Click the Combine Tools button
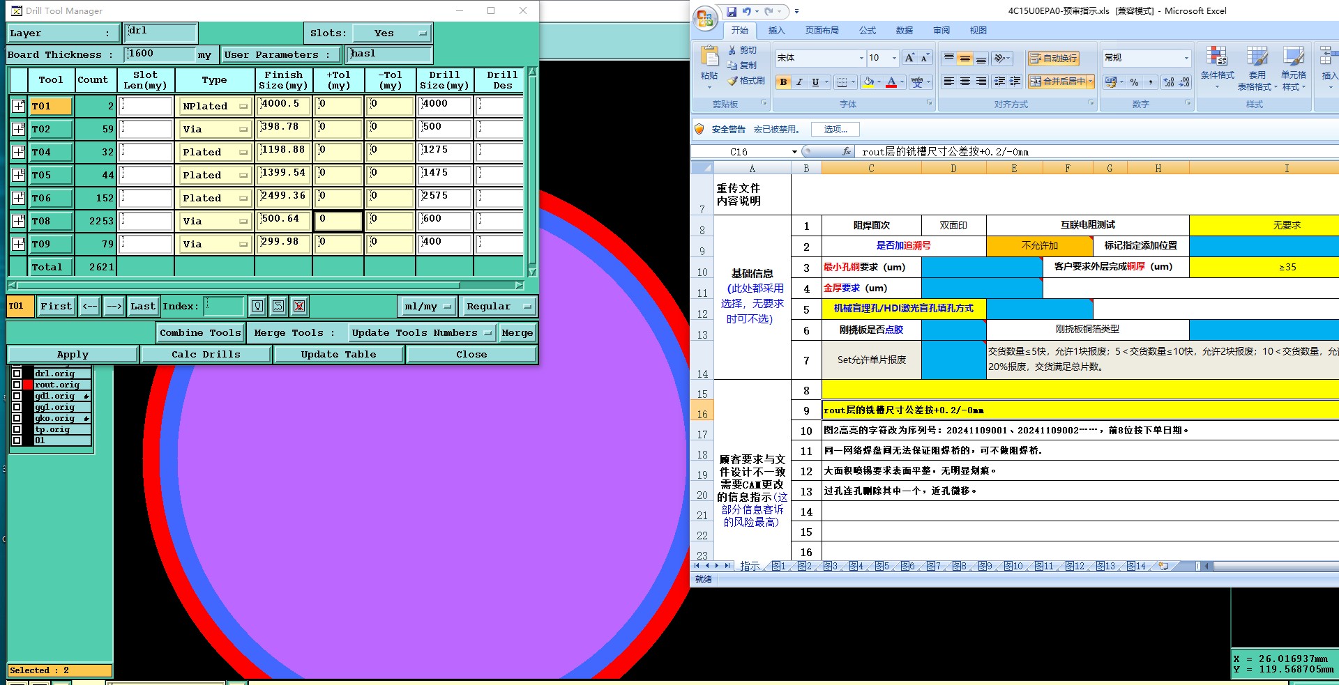The height and width of the screenshot is (685, 1339). 200,332
